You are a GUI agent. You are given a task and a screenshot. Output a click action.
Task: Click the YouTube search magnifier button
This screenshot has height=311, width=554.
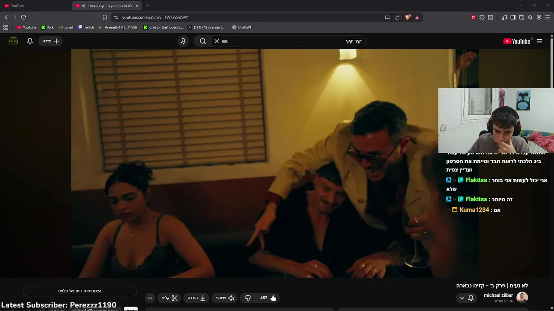tap(203, 41)
